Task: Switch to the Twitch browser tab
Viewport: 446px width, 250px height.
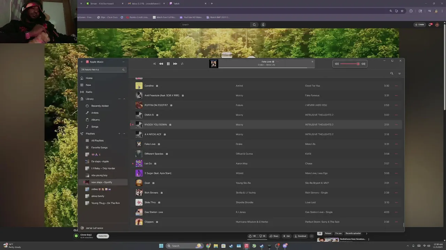Action: click(188, 3)
